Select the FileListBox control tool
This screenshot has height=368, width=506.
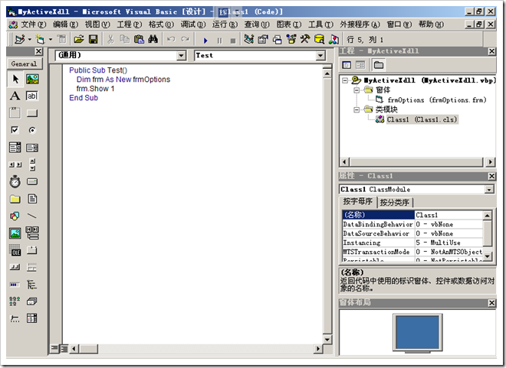pyautogui.click(x=32, y=199)
